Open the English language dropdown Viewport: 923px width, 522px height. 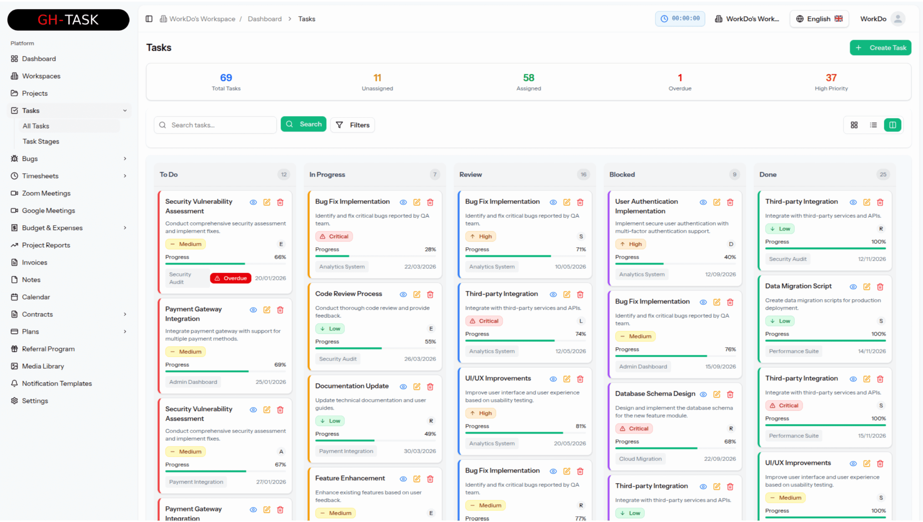click(x=819, y=19)
